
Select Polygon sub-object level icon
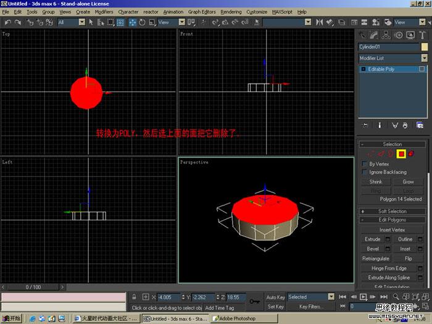pos(401,154)
